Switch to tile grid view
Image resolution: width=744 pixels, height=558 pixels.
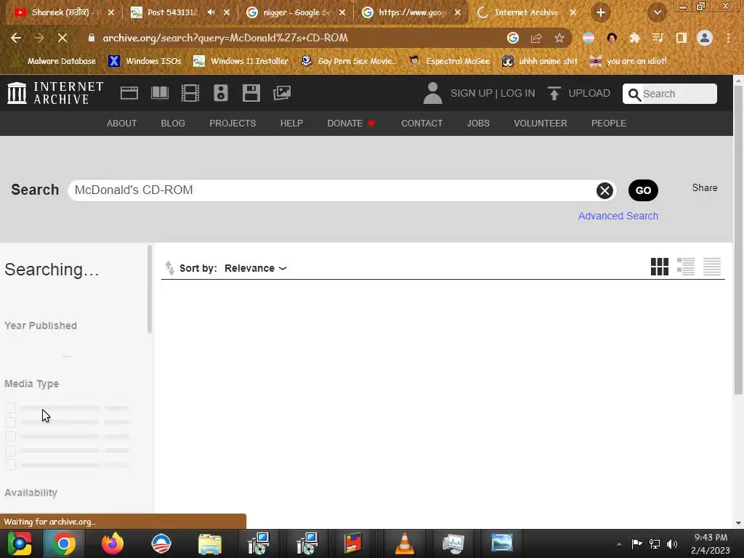660,267
